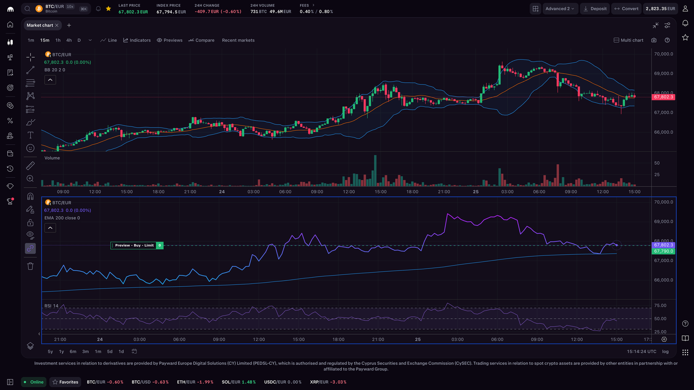Collapse the BB indicator legend in upper chart
Viewport: 694px width, 390px height.
[x=50, y=80]
